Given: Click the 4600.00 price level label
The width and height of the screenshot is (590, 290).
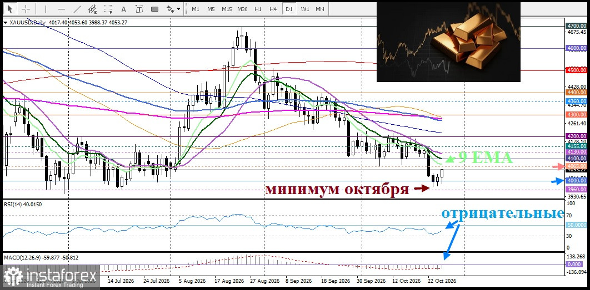Looking at the screenshot, I should pos(576,48).
